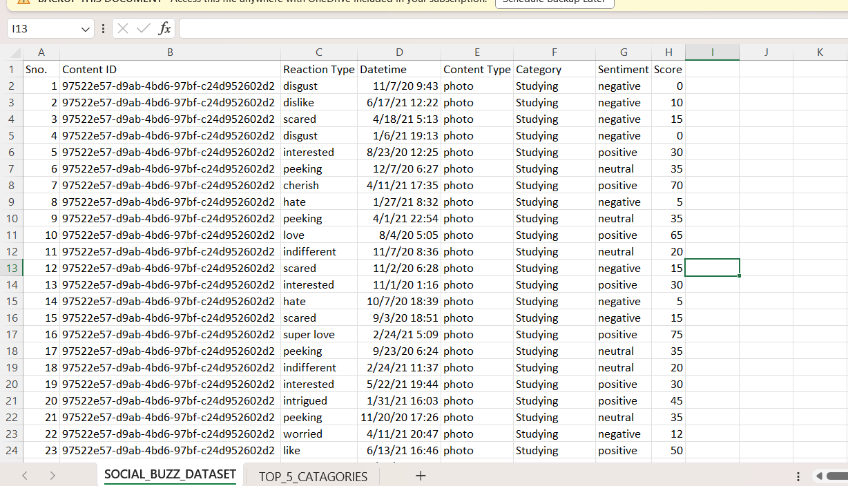Select the cell containing score 75
This screenshot has height=486, width=848.
tap(668, 334)
